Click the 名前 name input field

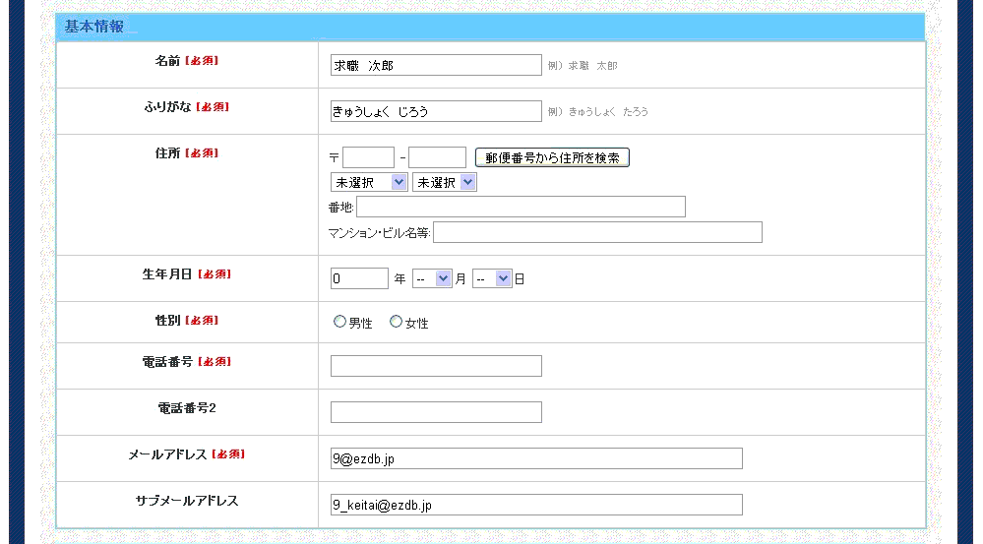[x=436, y=65]
